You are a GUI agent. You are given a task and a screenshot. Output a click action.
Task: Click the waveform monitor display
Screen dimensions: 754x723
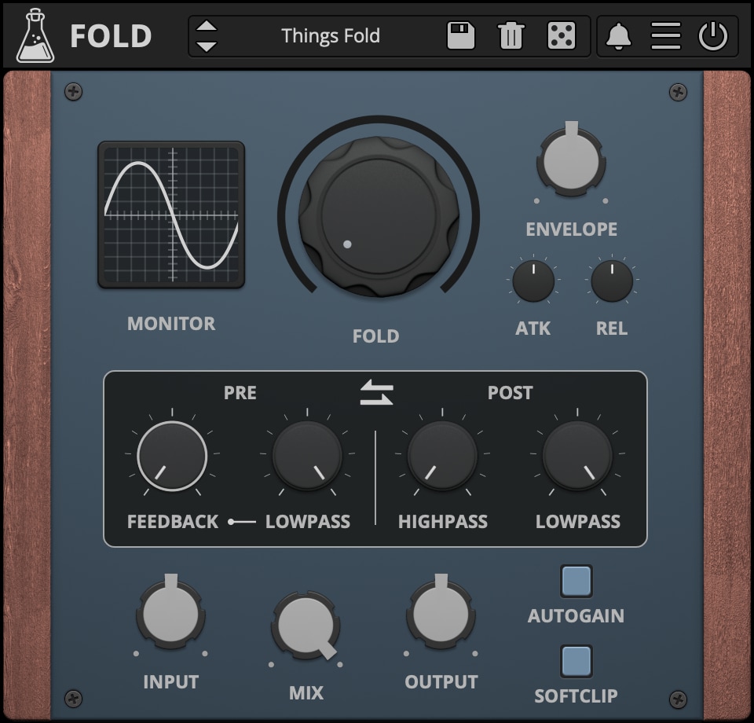pos(171,214)
